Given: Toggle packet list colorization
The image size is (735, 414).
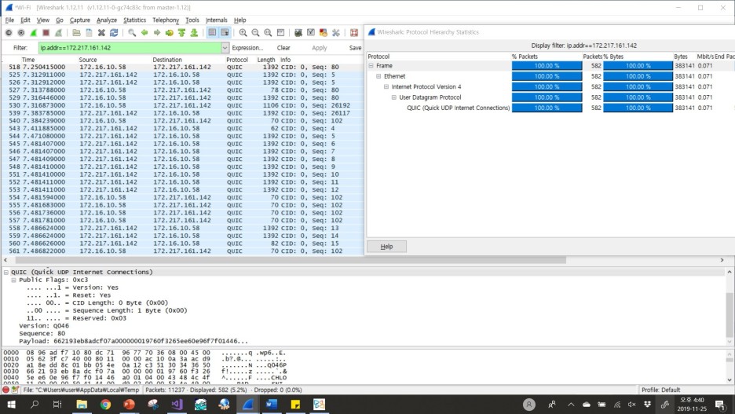Looking at the screenshot, I should (x=212, y=32).
